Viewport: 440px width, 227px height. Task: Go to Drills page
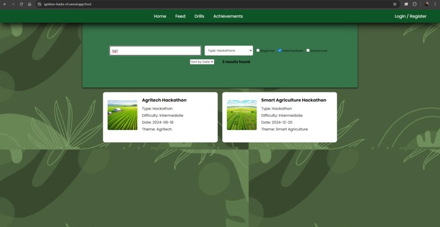[199, 16]
